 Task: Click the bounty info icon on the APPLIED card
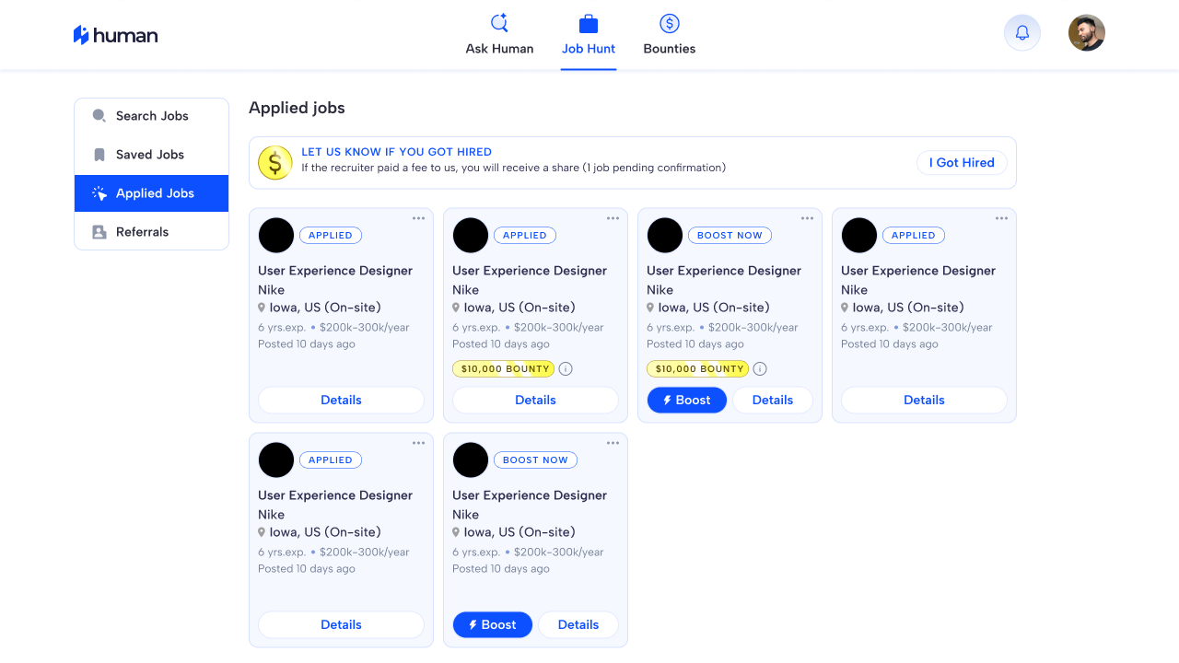pyautogui.click(x=566, y=369)
